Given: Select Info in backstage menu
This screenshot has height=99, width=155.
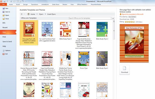Looking at the screenshot, I should (4, 23).
